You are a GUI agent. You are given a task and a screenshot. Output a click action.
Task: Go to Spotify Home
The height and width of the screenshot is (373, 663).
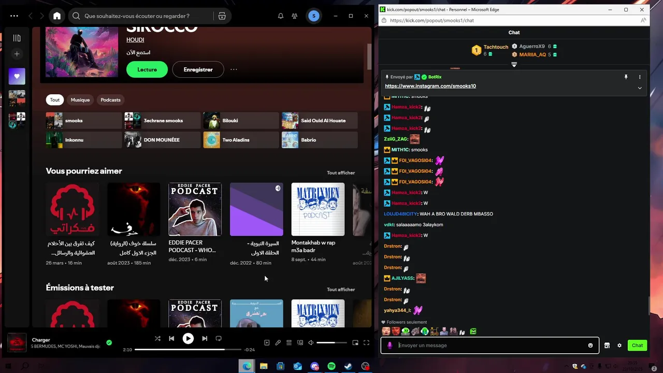(x=57, y=16)
